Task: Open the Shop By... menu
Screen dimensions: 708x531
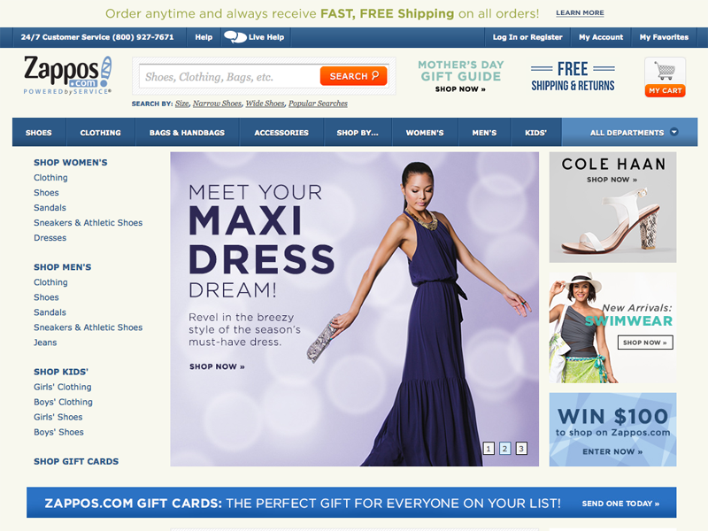Action: pos(358,132)
